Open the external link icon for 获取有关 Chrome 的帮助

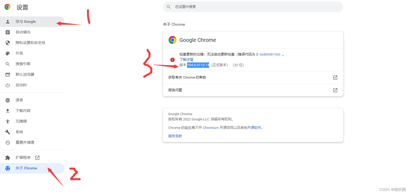coord(335,77)
